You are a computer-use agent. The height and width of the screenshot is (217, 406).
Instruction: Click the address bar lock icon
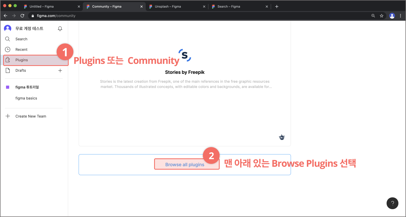33,16
